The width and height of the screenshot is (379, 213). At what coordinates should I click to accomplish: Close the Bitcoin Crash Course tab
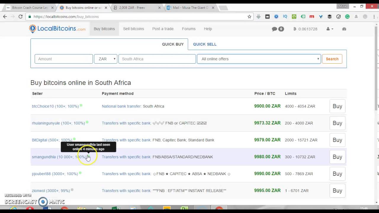click(52, 8)
